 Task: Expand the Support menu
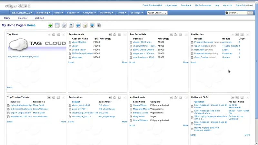pyautogui.click(x=73, y=13)
